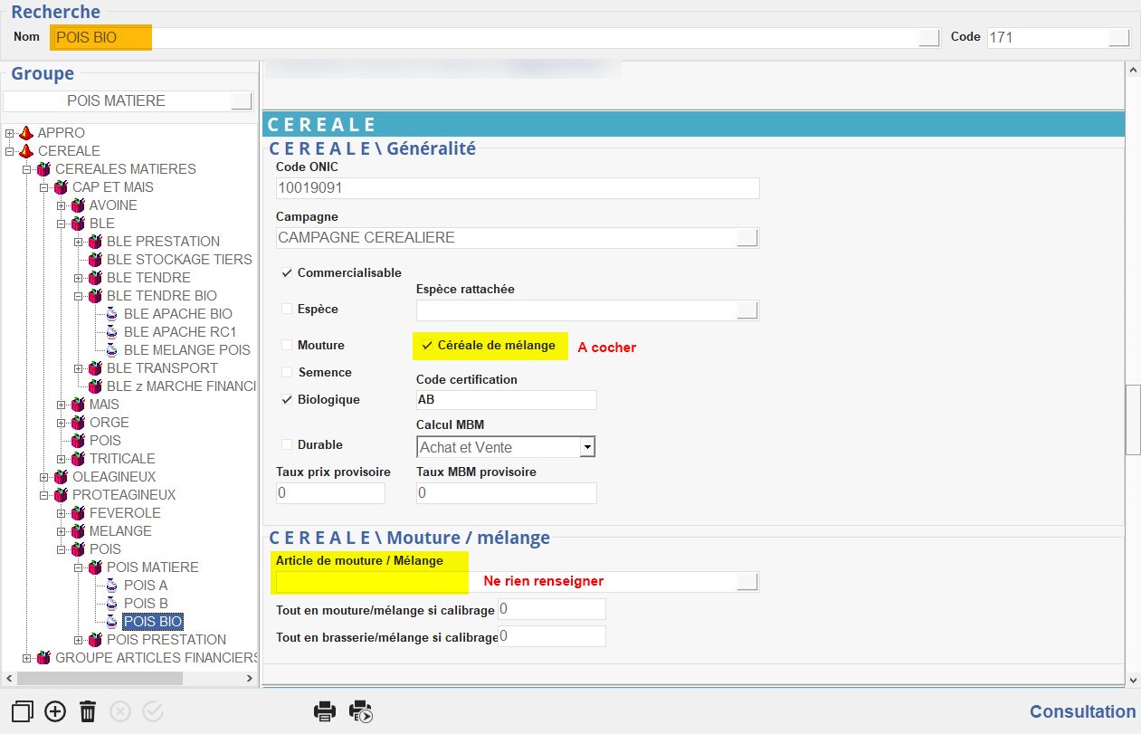Click the lookup button beside Nom field
This screenshot has width=1141, height=734.
(928, 38)
